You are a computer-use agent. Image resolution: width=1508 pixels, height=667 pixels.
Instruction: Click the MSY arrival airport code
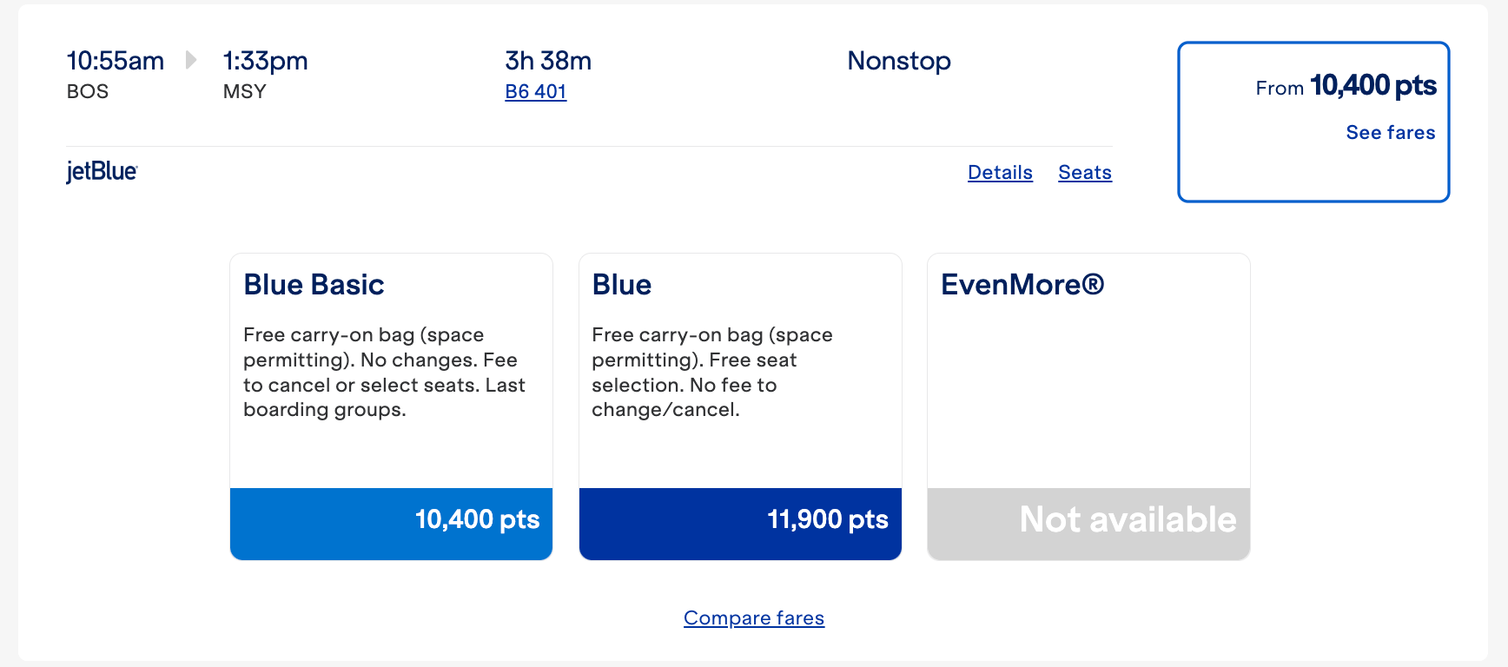(243, 90)
